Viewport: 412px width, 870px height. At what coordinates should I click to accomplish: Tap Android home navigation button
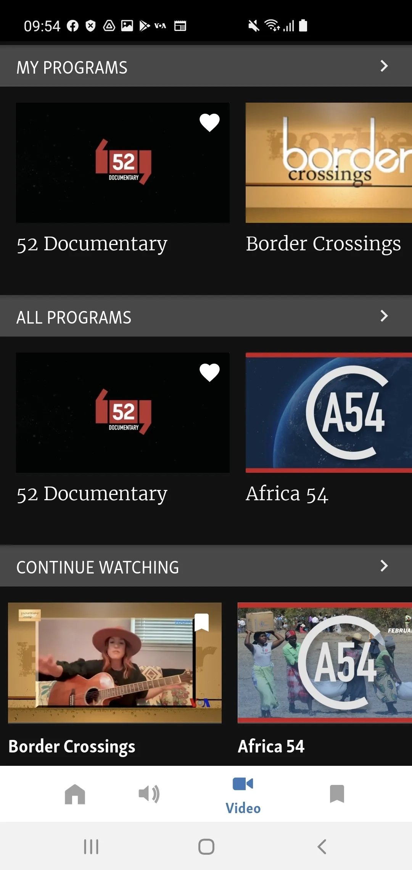pos(206,847)
